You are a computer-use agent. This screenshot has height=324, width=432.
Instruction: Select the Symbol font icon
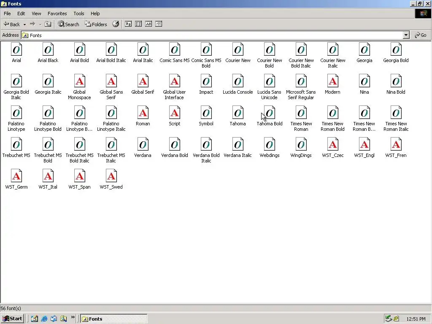tap(206, 113)
